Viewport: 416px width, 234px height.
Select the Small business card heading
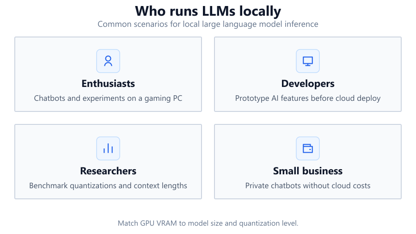pos(308,171)
